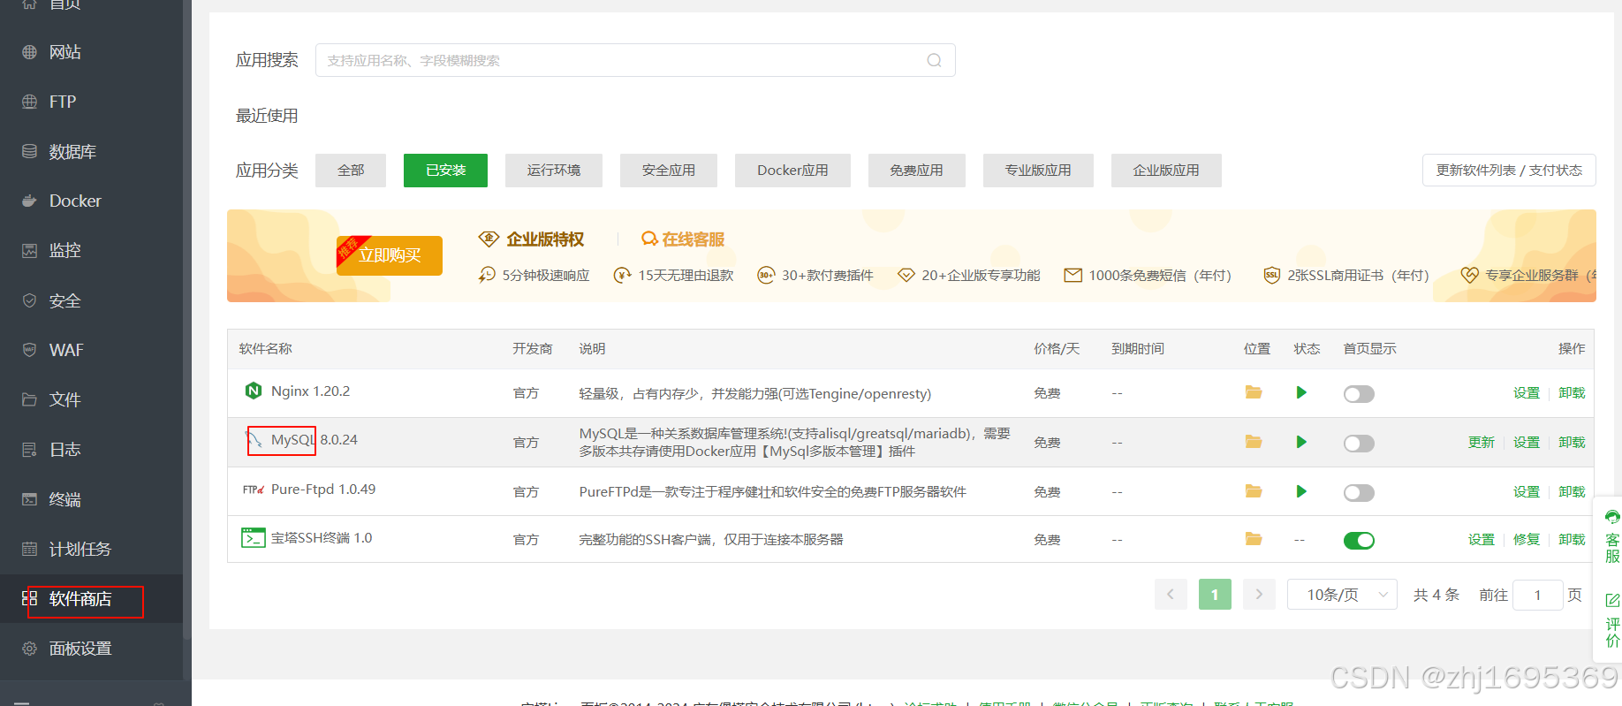Screen dimensions: 1622x706
Task: Go to previous page using left chevron
Action: pyautogui.click(x=1171, y=595)
